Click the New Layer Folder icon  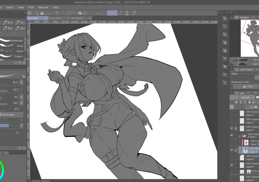[256, 107]
